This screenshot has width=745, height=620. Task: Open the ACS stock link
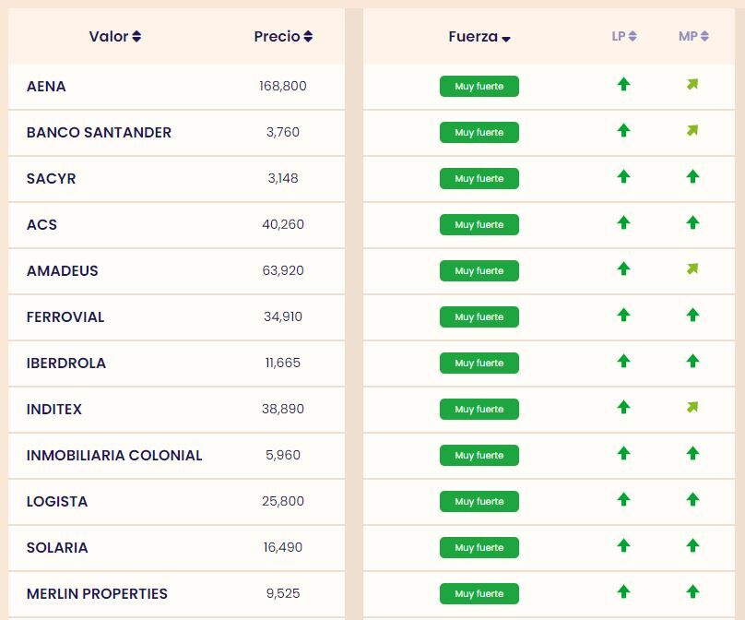(x=42, y=225)
